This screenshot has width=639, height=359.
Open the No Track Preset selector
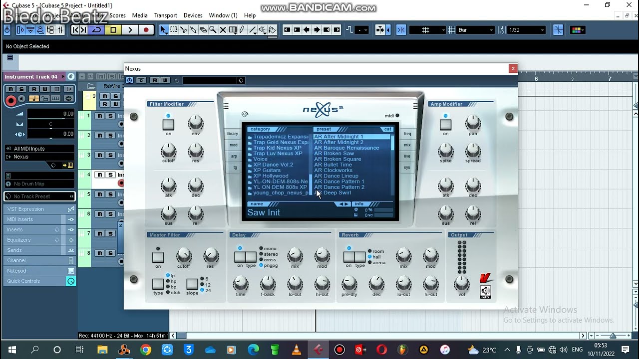pos(39,196)
